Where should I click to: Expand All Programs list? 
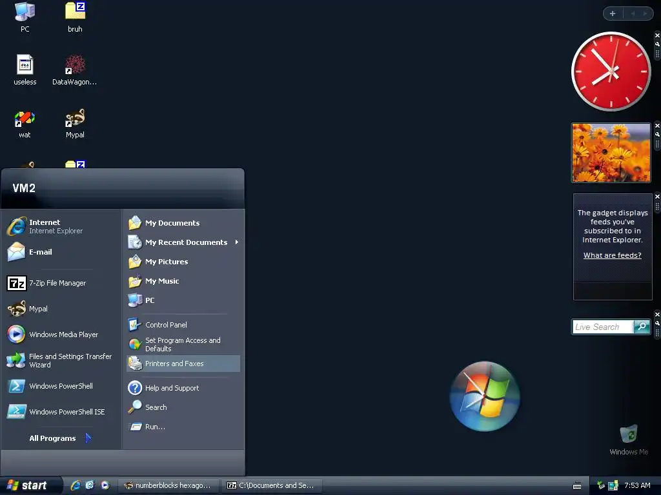coord(60,438)
